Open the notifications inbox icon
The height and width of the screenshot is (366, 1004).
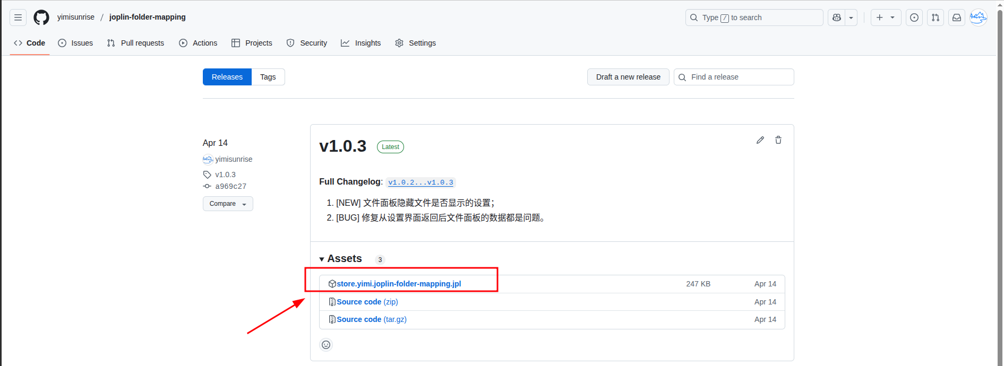coord(957,18)
